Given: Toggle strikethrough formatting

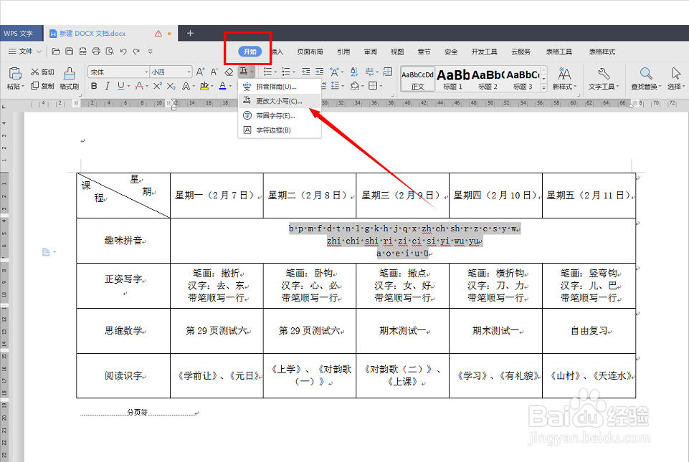Looking at the screenshot, I should (140, 86).
